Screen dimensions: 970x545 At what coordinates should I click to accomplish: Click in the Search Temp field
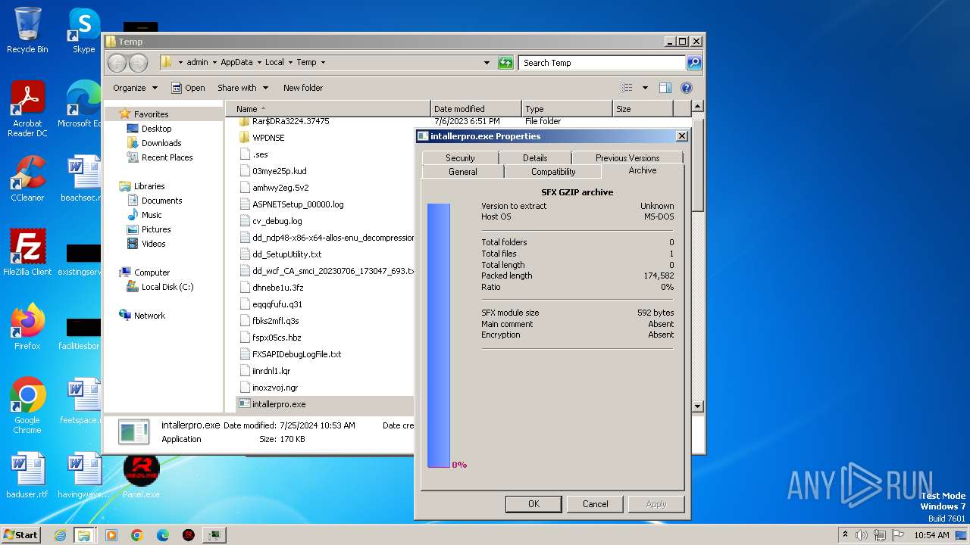tap(602, 63)
